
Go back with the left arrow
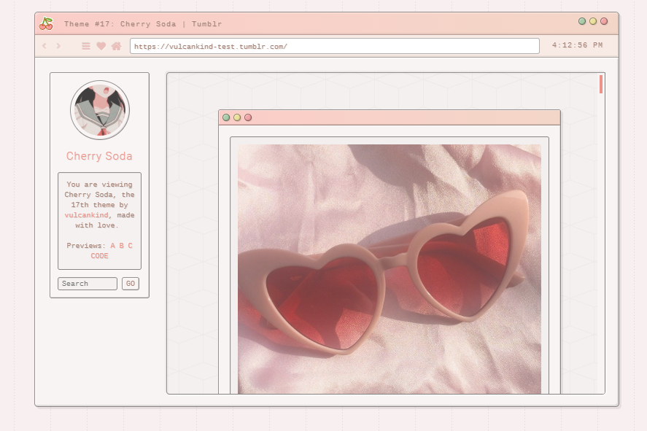click(44, 46)
